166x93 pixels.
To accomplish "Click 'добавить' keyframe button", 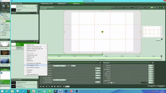I will click(116, 8).
